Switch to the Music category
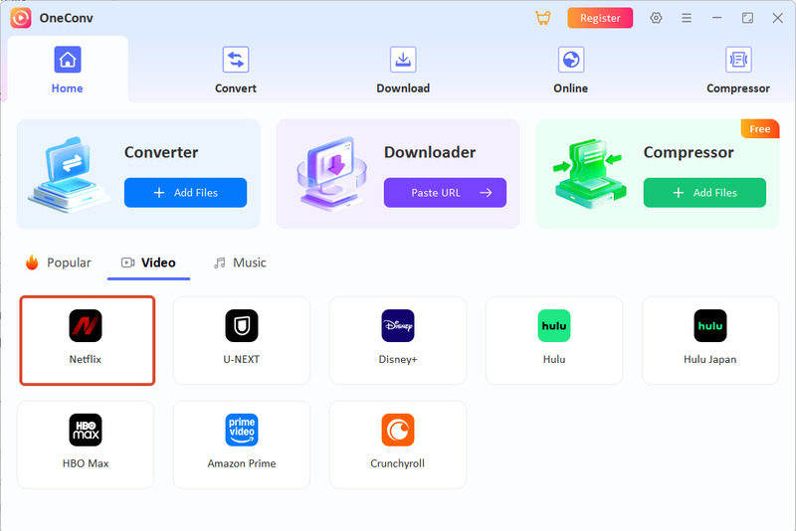 pos(240,263)
